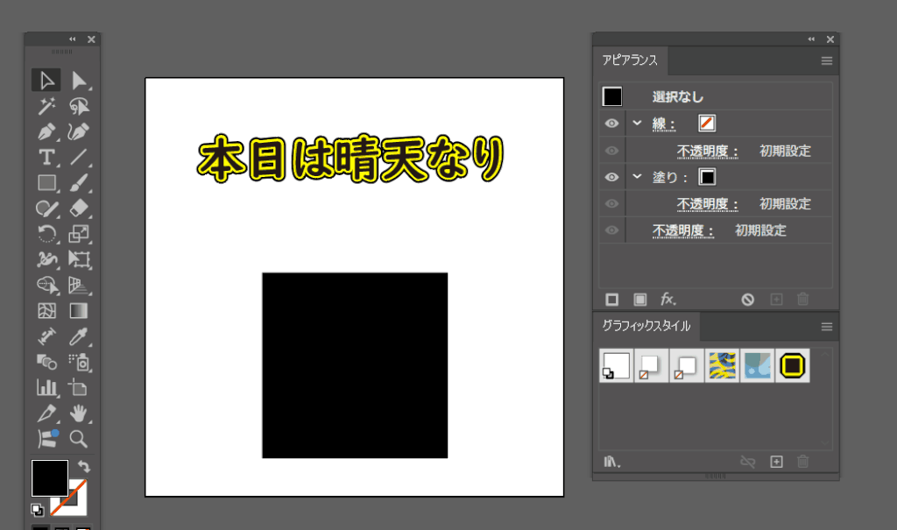Viewport: 897px width, 530px height.
Task: Switch to the アピアランス tab
Action: click(630, 61)
